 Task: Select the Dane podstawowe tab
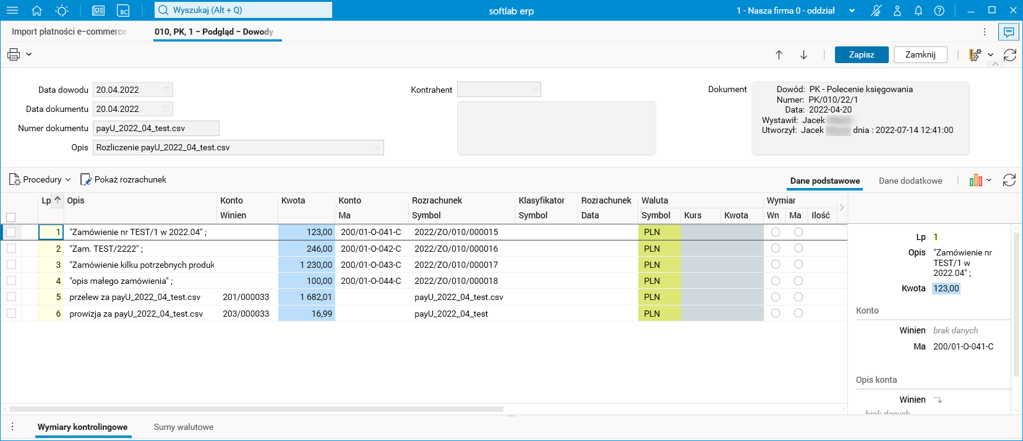[825, 181]
